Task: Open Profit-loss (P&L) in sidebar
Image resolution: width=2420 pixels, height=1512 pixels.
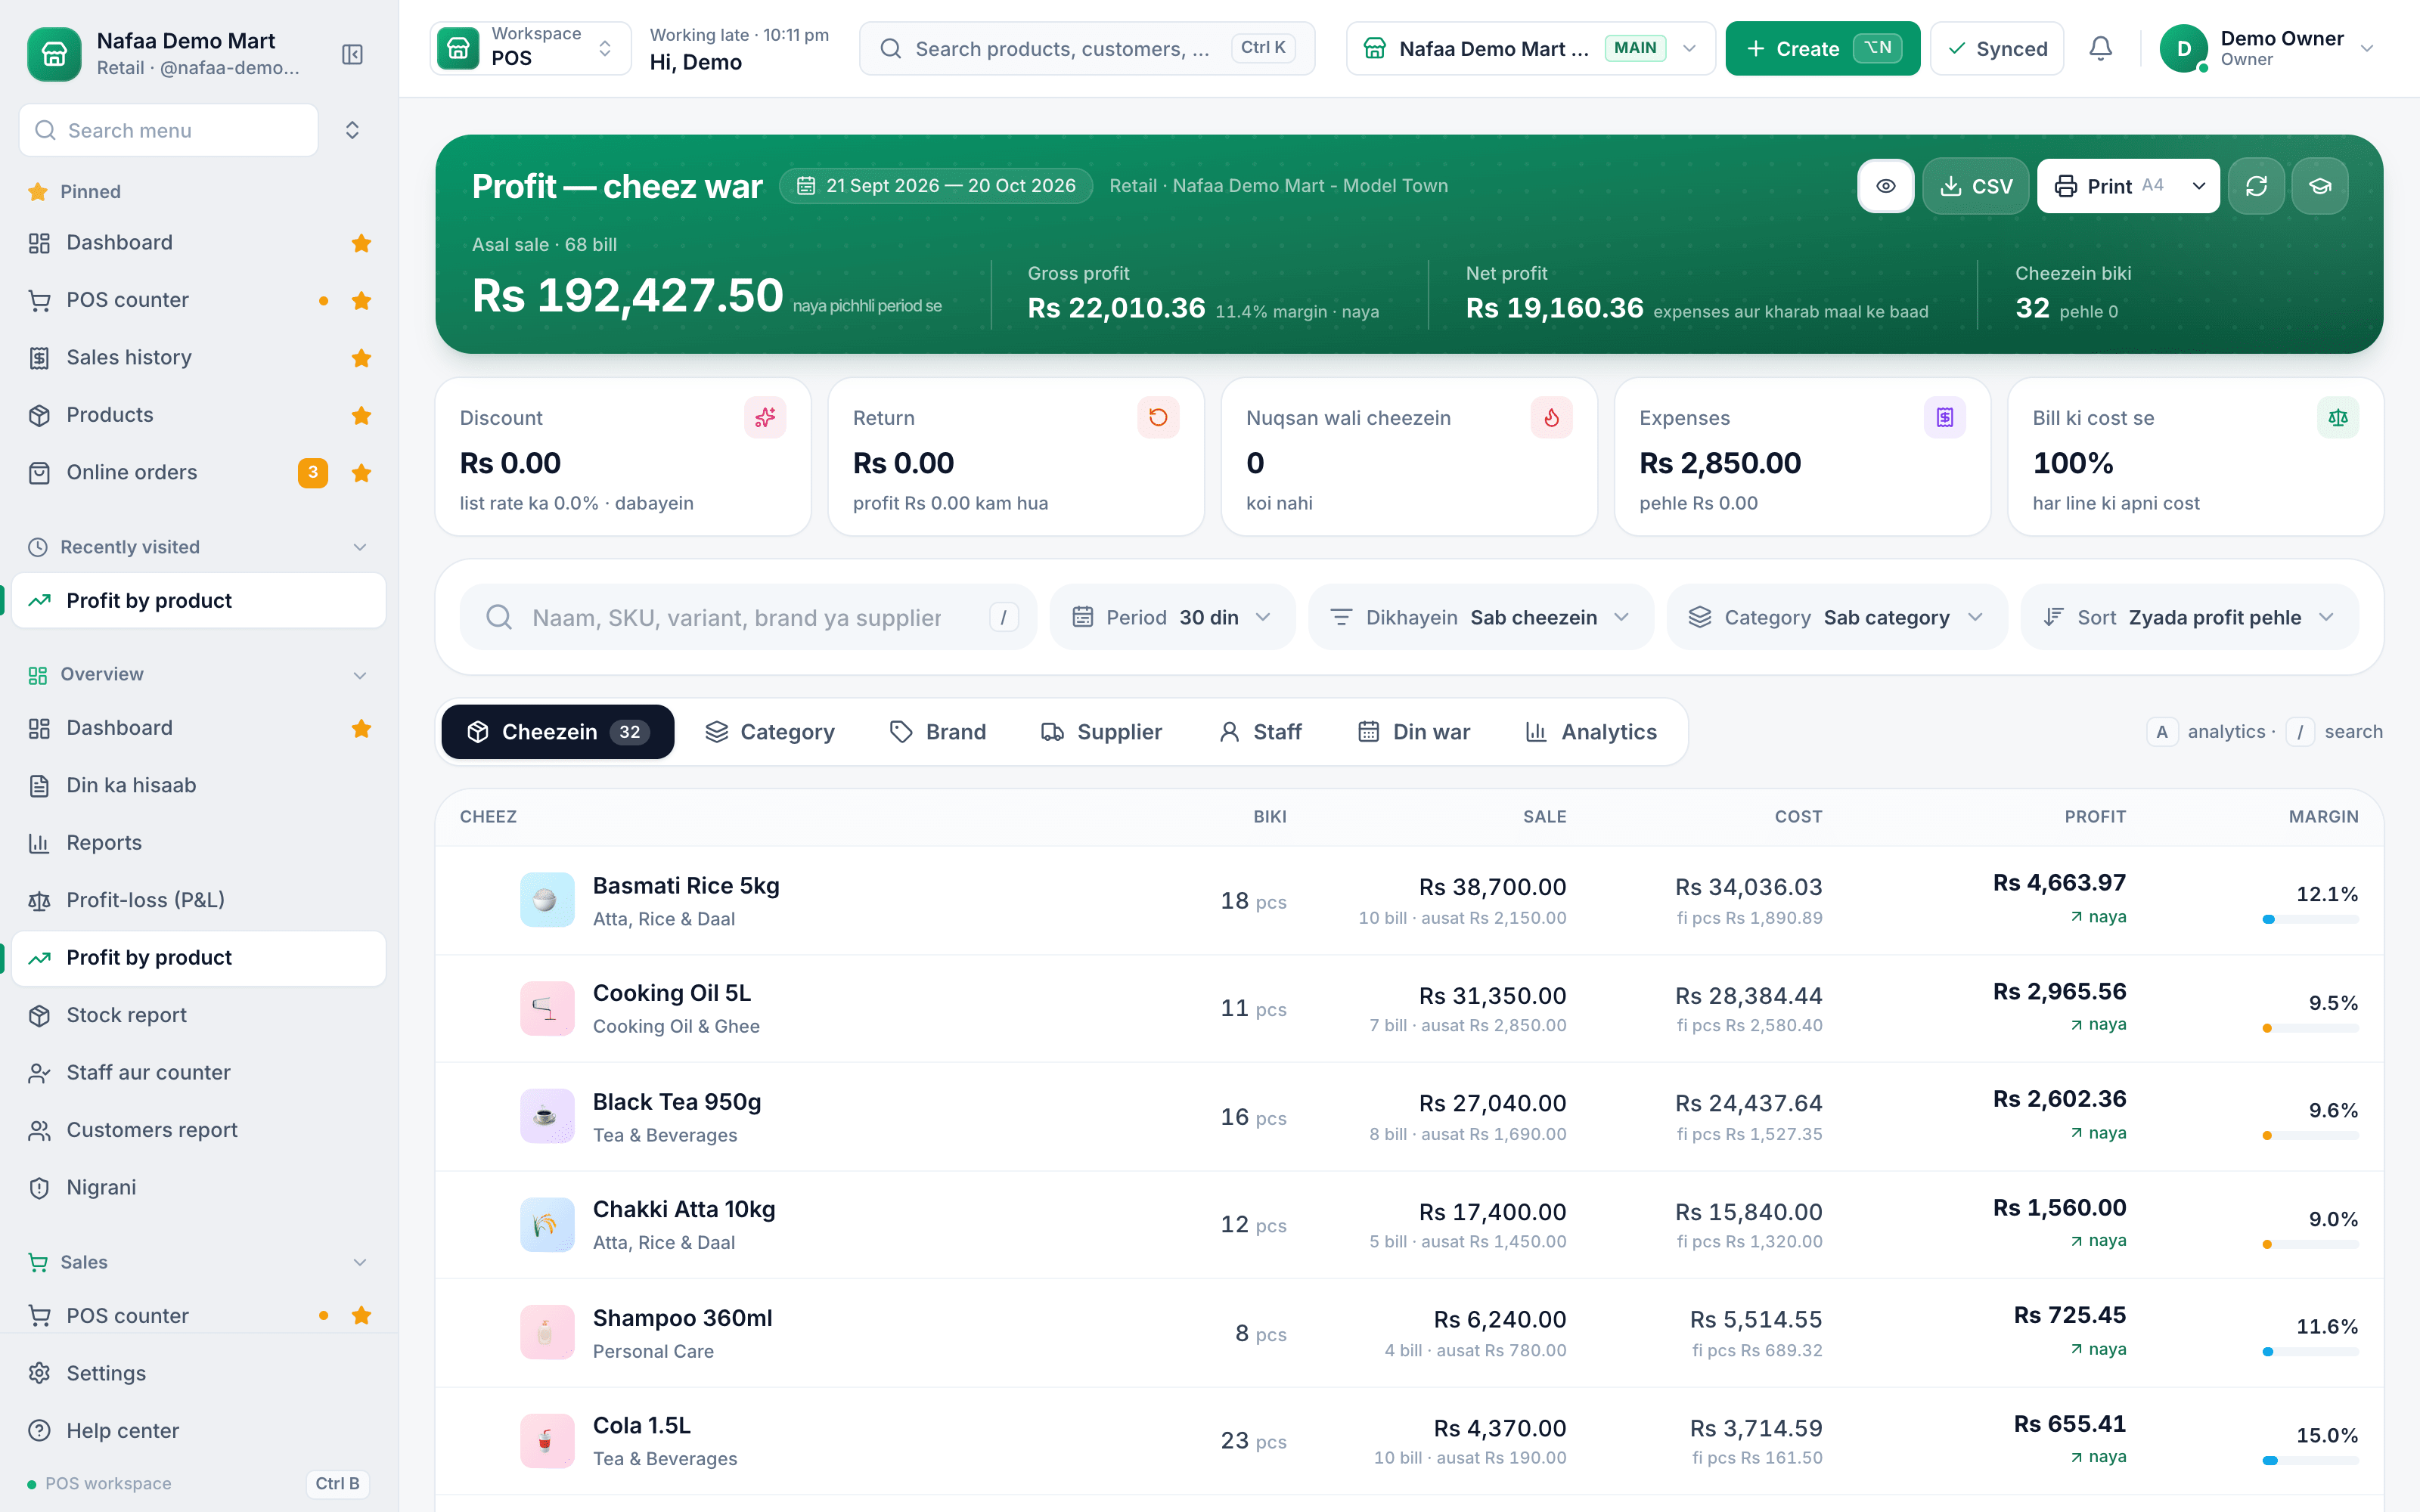Action: tap(198, 900)
